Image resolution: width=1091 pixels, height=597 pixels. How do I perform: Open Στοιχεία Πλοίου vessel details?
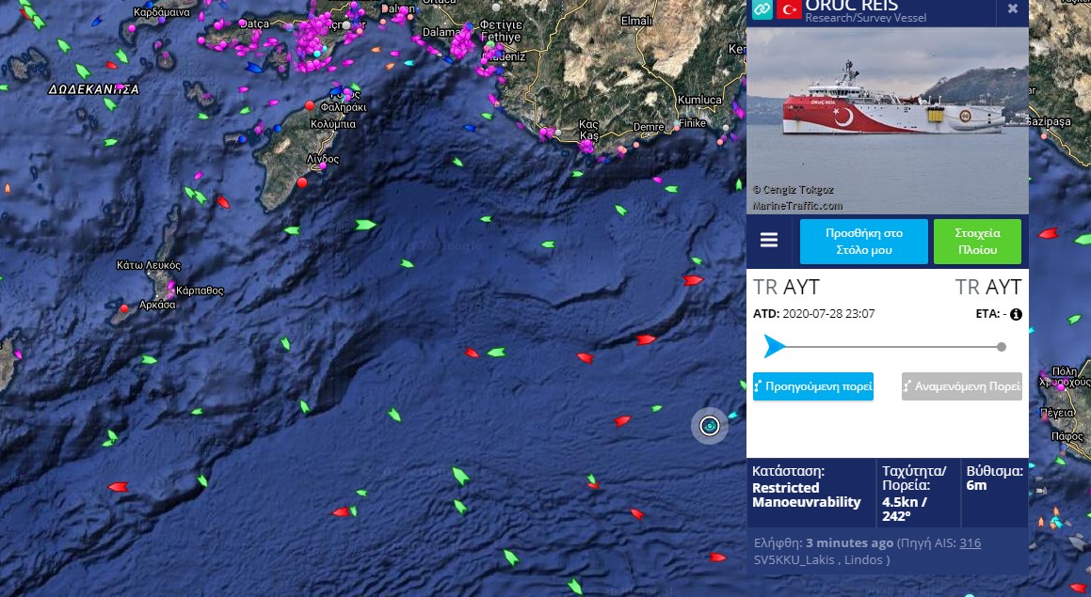pyautogui.click(x=977, y=242)
